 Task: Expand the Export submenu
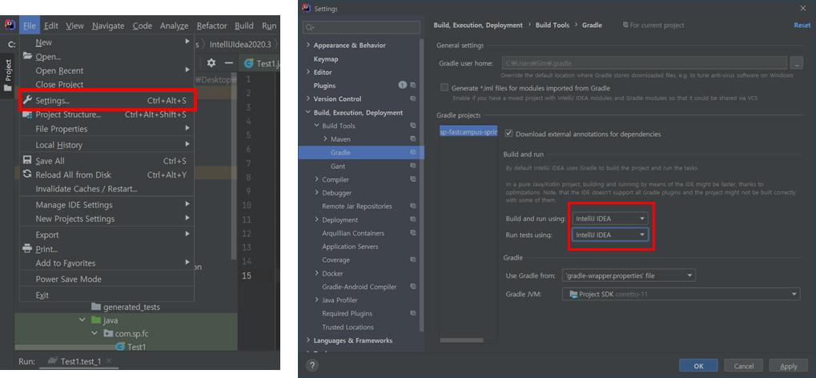tap(107, 235)
